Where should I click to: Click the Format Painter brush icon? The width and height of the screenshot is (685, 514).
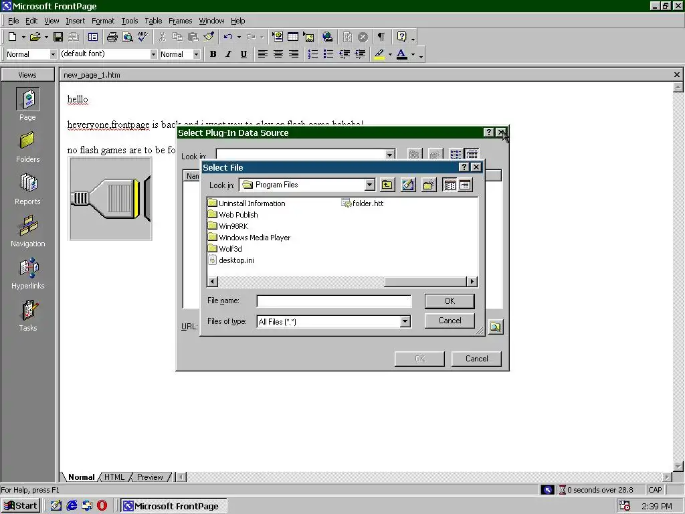pos(209,37)
